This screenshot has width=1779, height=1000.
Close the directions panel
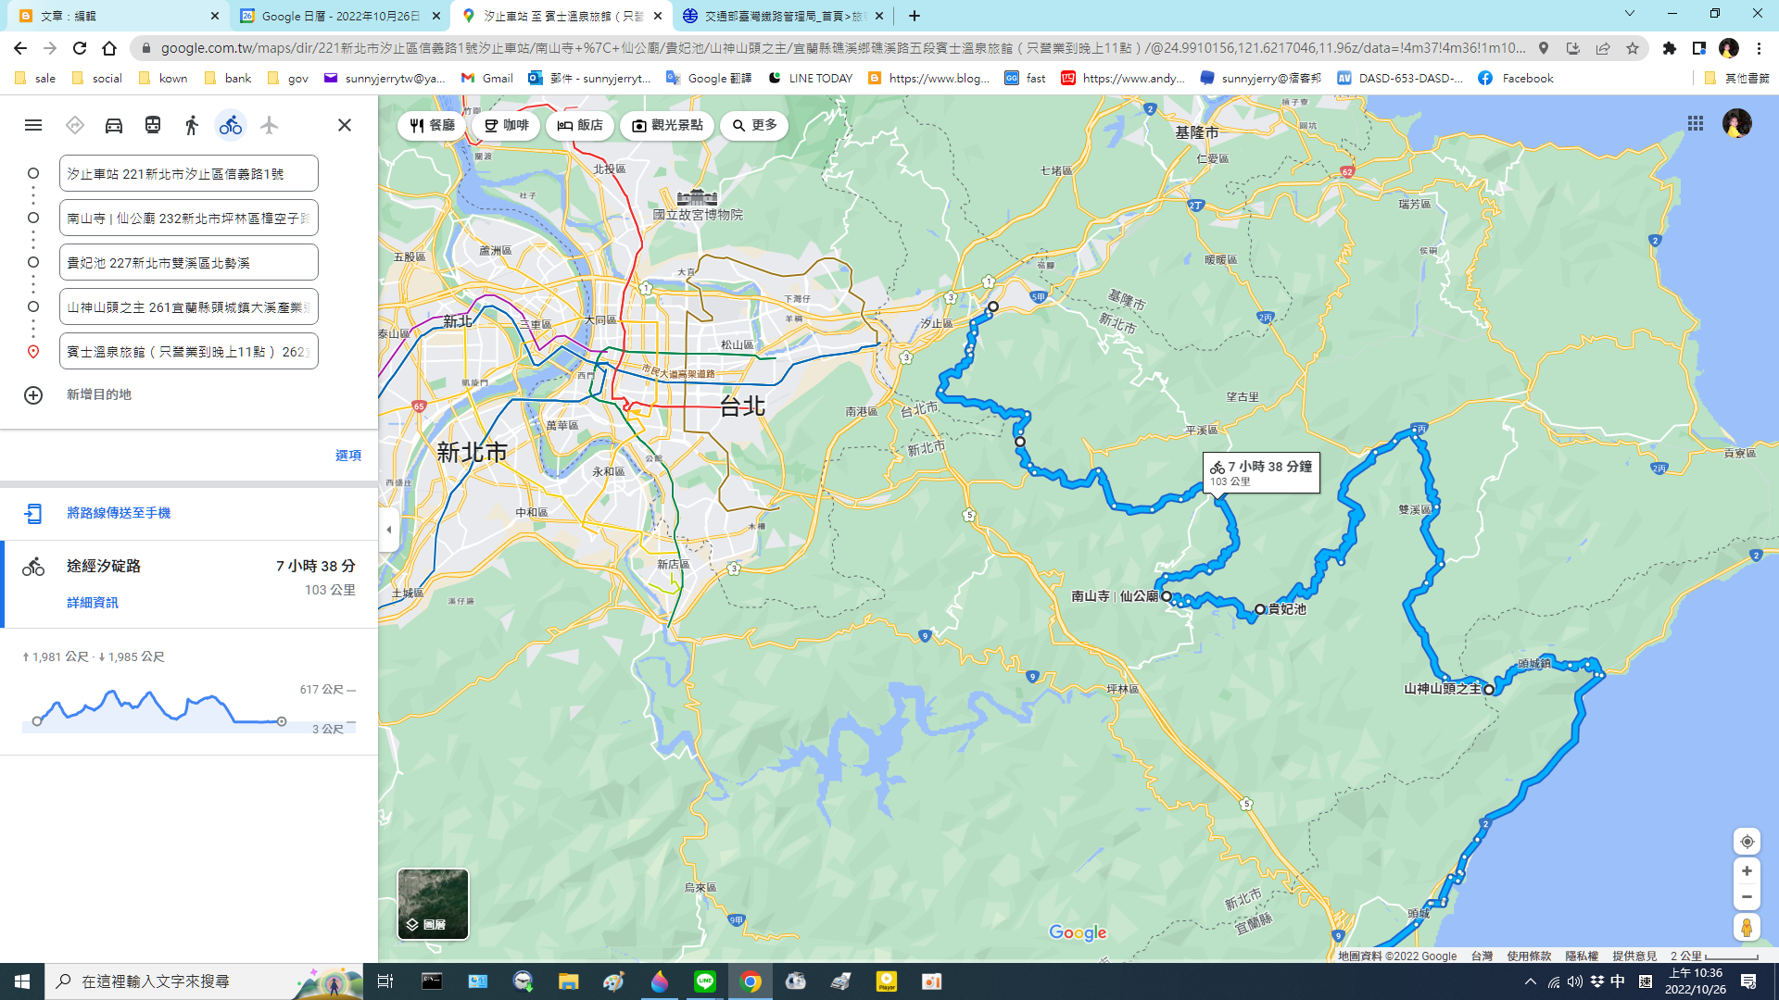point(344,125)
